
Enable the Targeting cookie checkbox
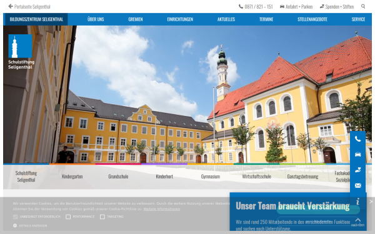102,217
